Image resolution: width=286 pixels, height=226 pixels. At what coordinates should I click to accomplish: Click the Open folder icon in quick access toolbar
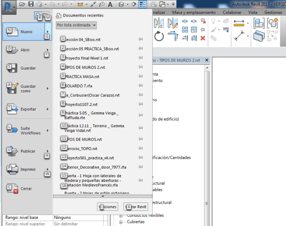point(22,4)
